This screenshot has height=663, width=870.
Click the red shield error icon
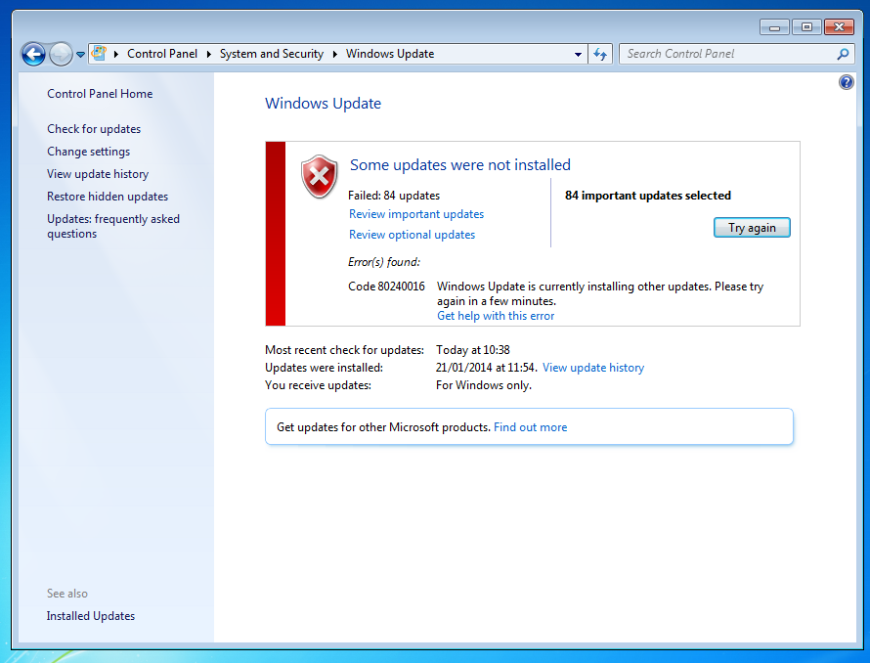click(x=319, y=176)
